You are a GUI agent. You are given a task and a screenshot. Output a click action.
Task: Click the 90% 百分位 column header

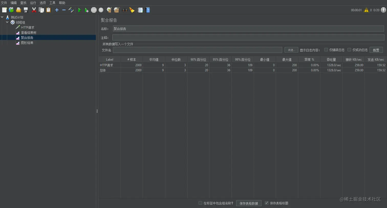198,60
